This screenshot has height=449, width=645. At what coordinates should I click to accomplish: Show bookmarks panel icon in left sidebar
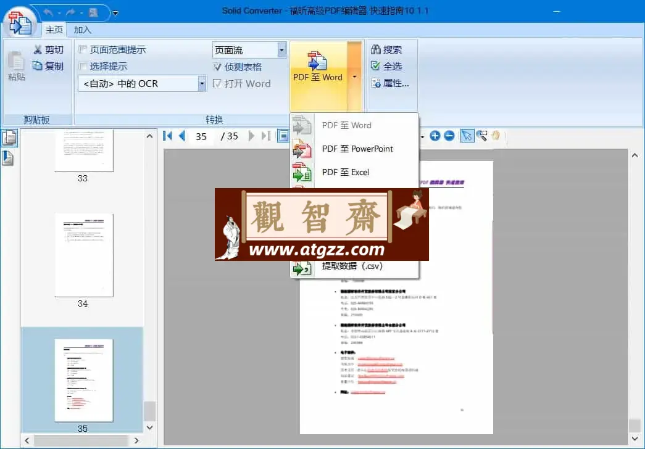(8, 159)
